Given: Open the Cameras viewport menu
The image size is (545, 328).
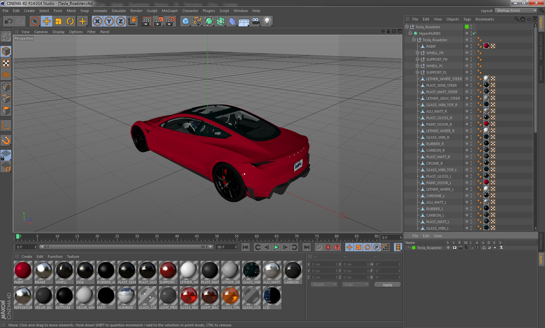Looking at the screenshot, I should pos(41,32).
